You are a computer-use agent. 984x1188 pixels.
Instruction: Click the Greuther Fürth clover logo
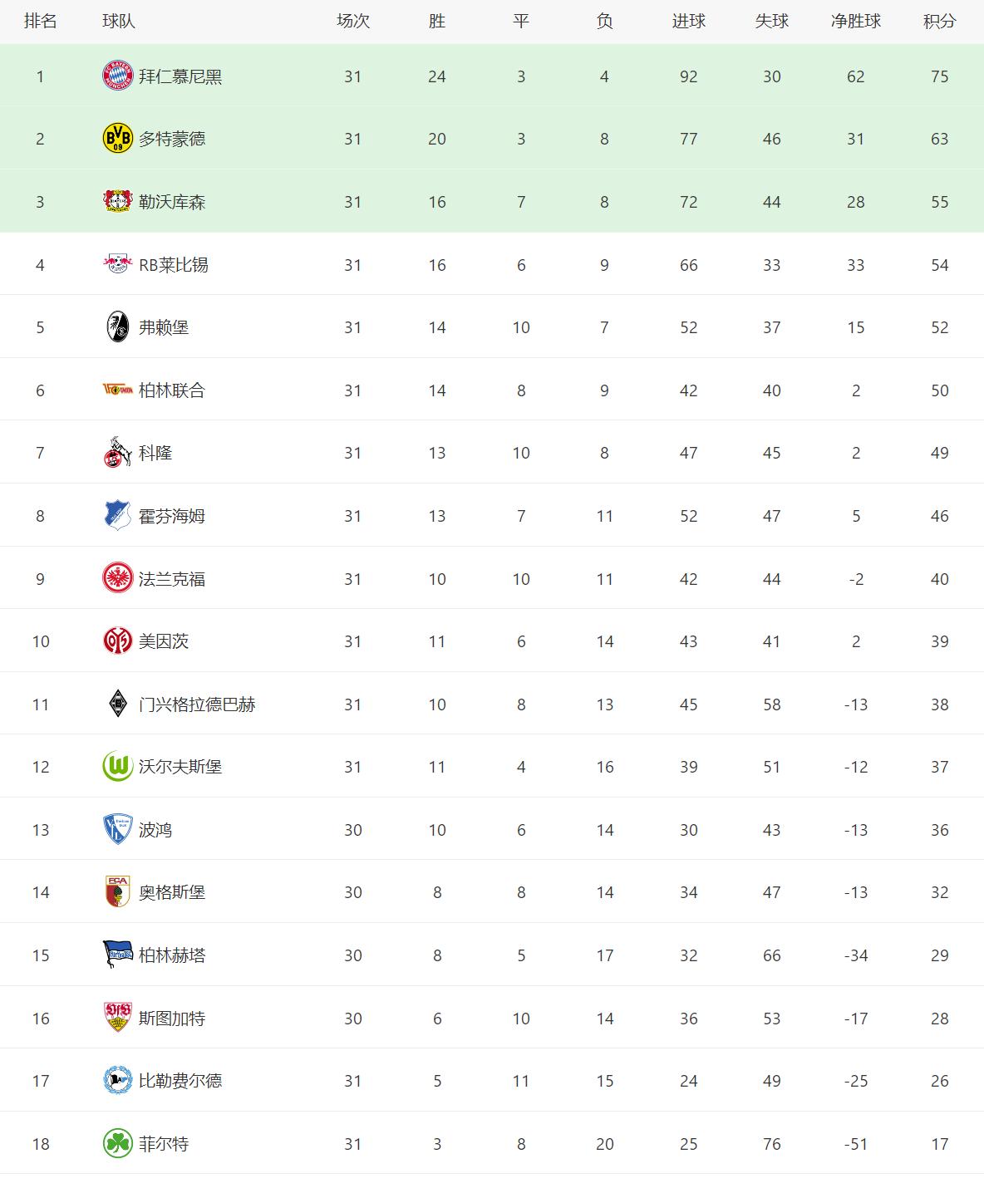coord(117,1144)
